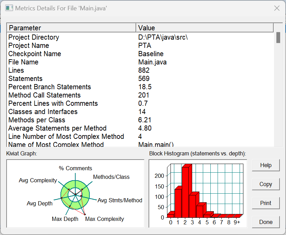Click the classes value '14'

pos(142,112)
